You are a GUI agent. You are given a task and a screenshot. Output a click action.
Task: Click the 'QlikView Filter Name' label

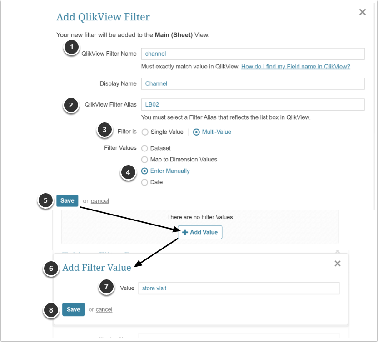tap(109, 54)
